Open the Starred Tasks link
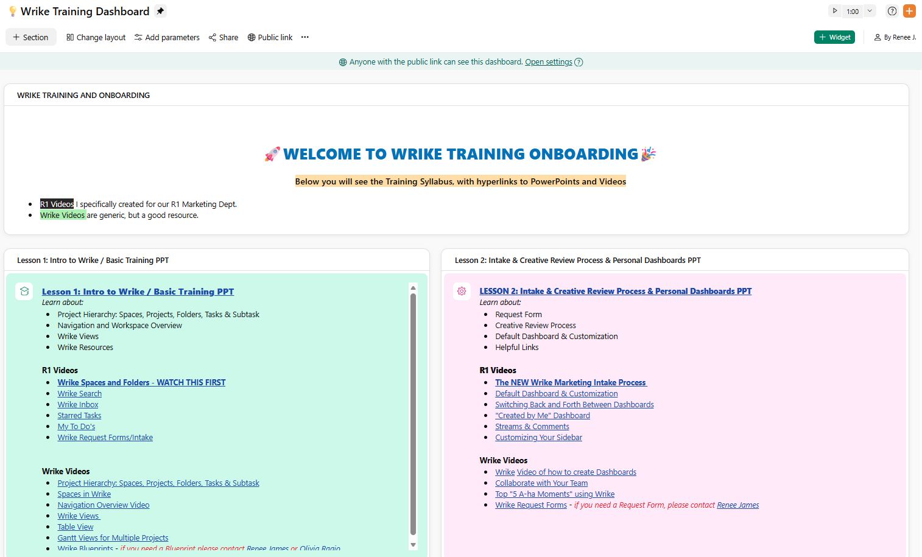Image resolution: width=922 pixels, height=557 pixels. (x=79, y=416)
